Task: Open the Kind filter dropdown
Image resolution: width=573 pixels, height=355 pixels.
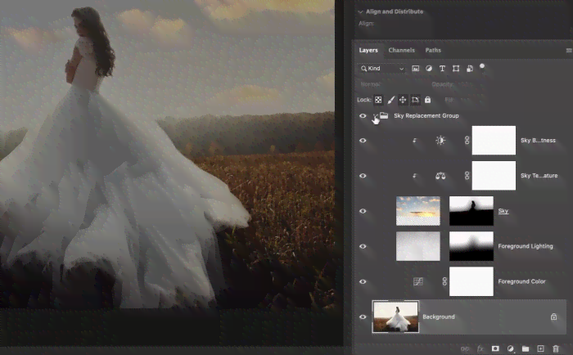Action: (382, 68)
